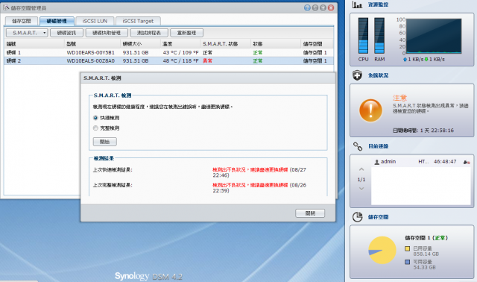
Task: Click the upload speed arrow icon
Action: coord(405,60)
